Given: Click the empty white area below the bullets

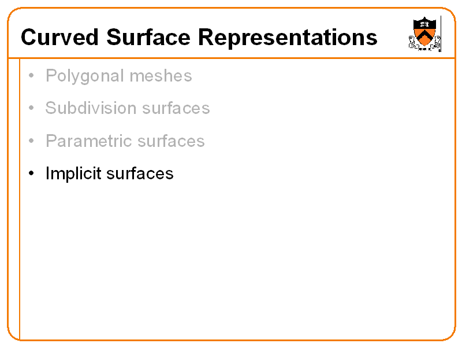Looking at the screenshot, I should (x=231, y=260).
